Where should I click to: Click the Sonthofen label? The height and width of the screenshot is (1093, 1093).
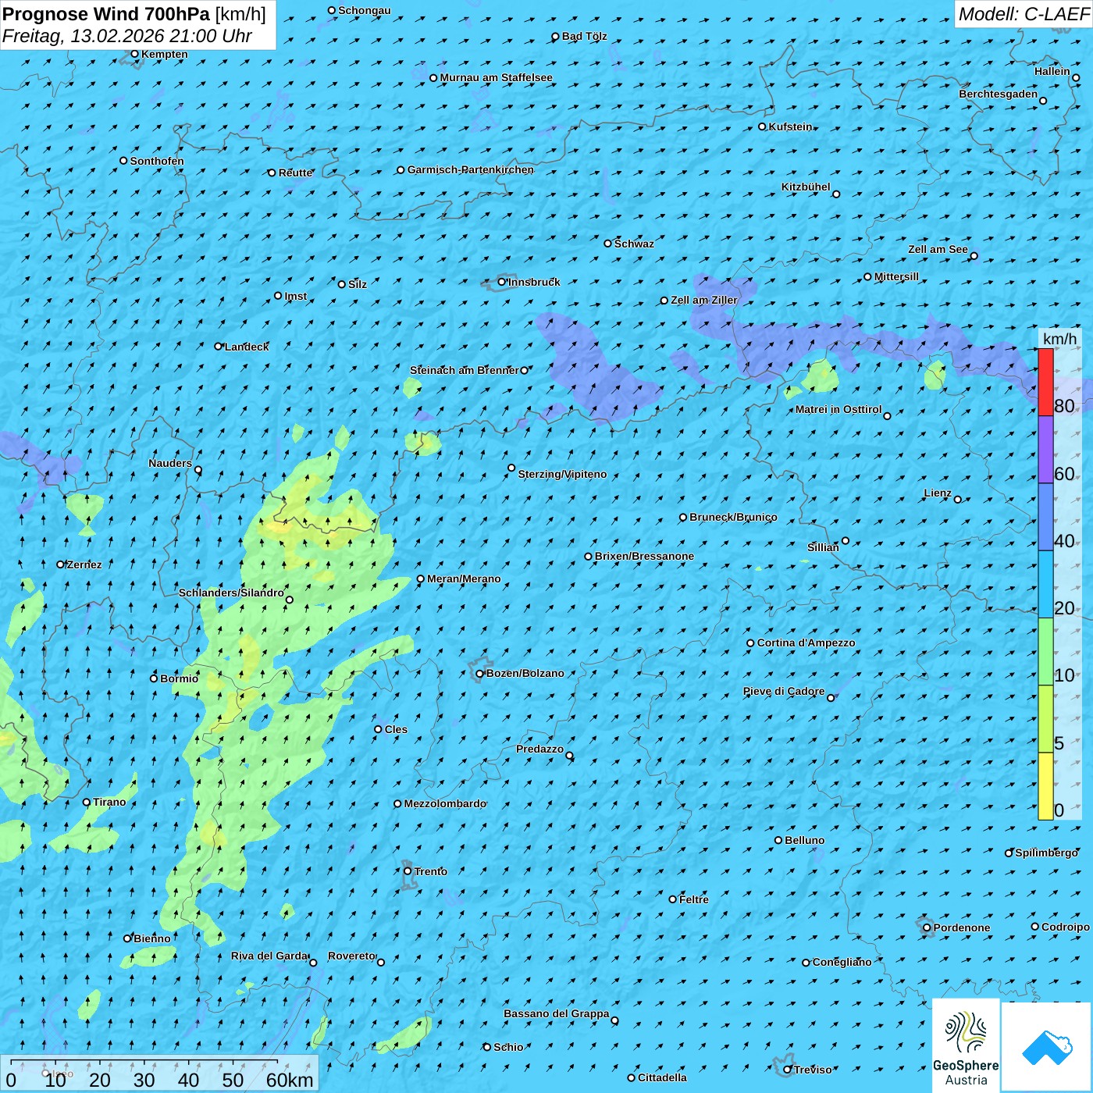pyautogui.click(x=157, y=161)
